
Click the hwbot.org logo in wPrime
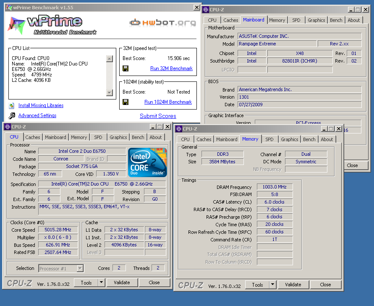pos(162,22)
